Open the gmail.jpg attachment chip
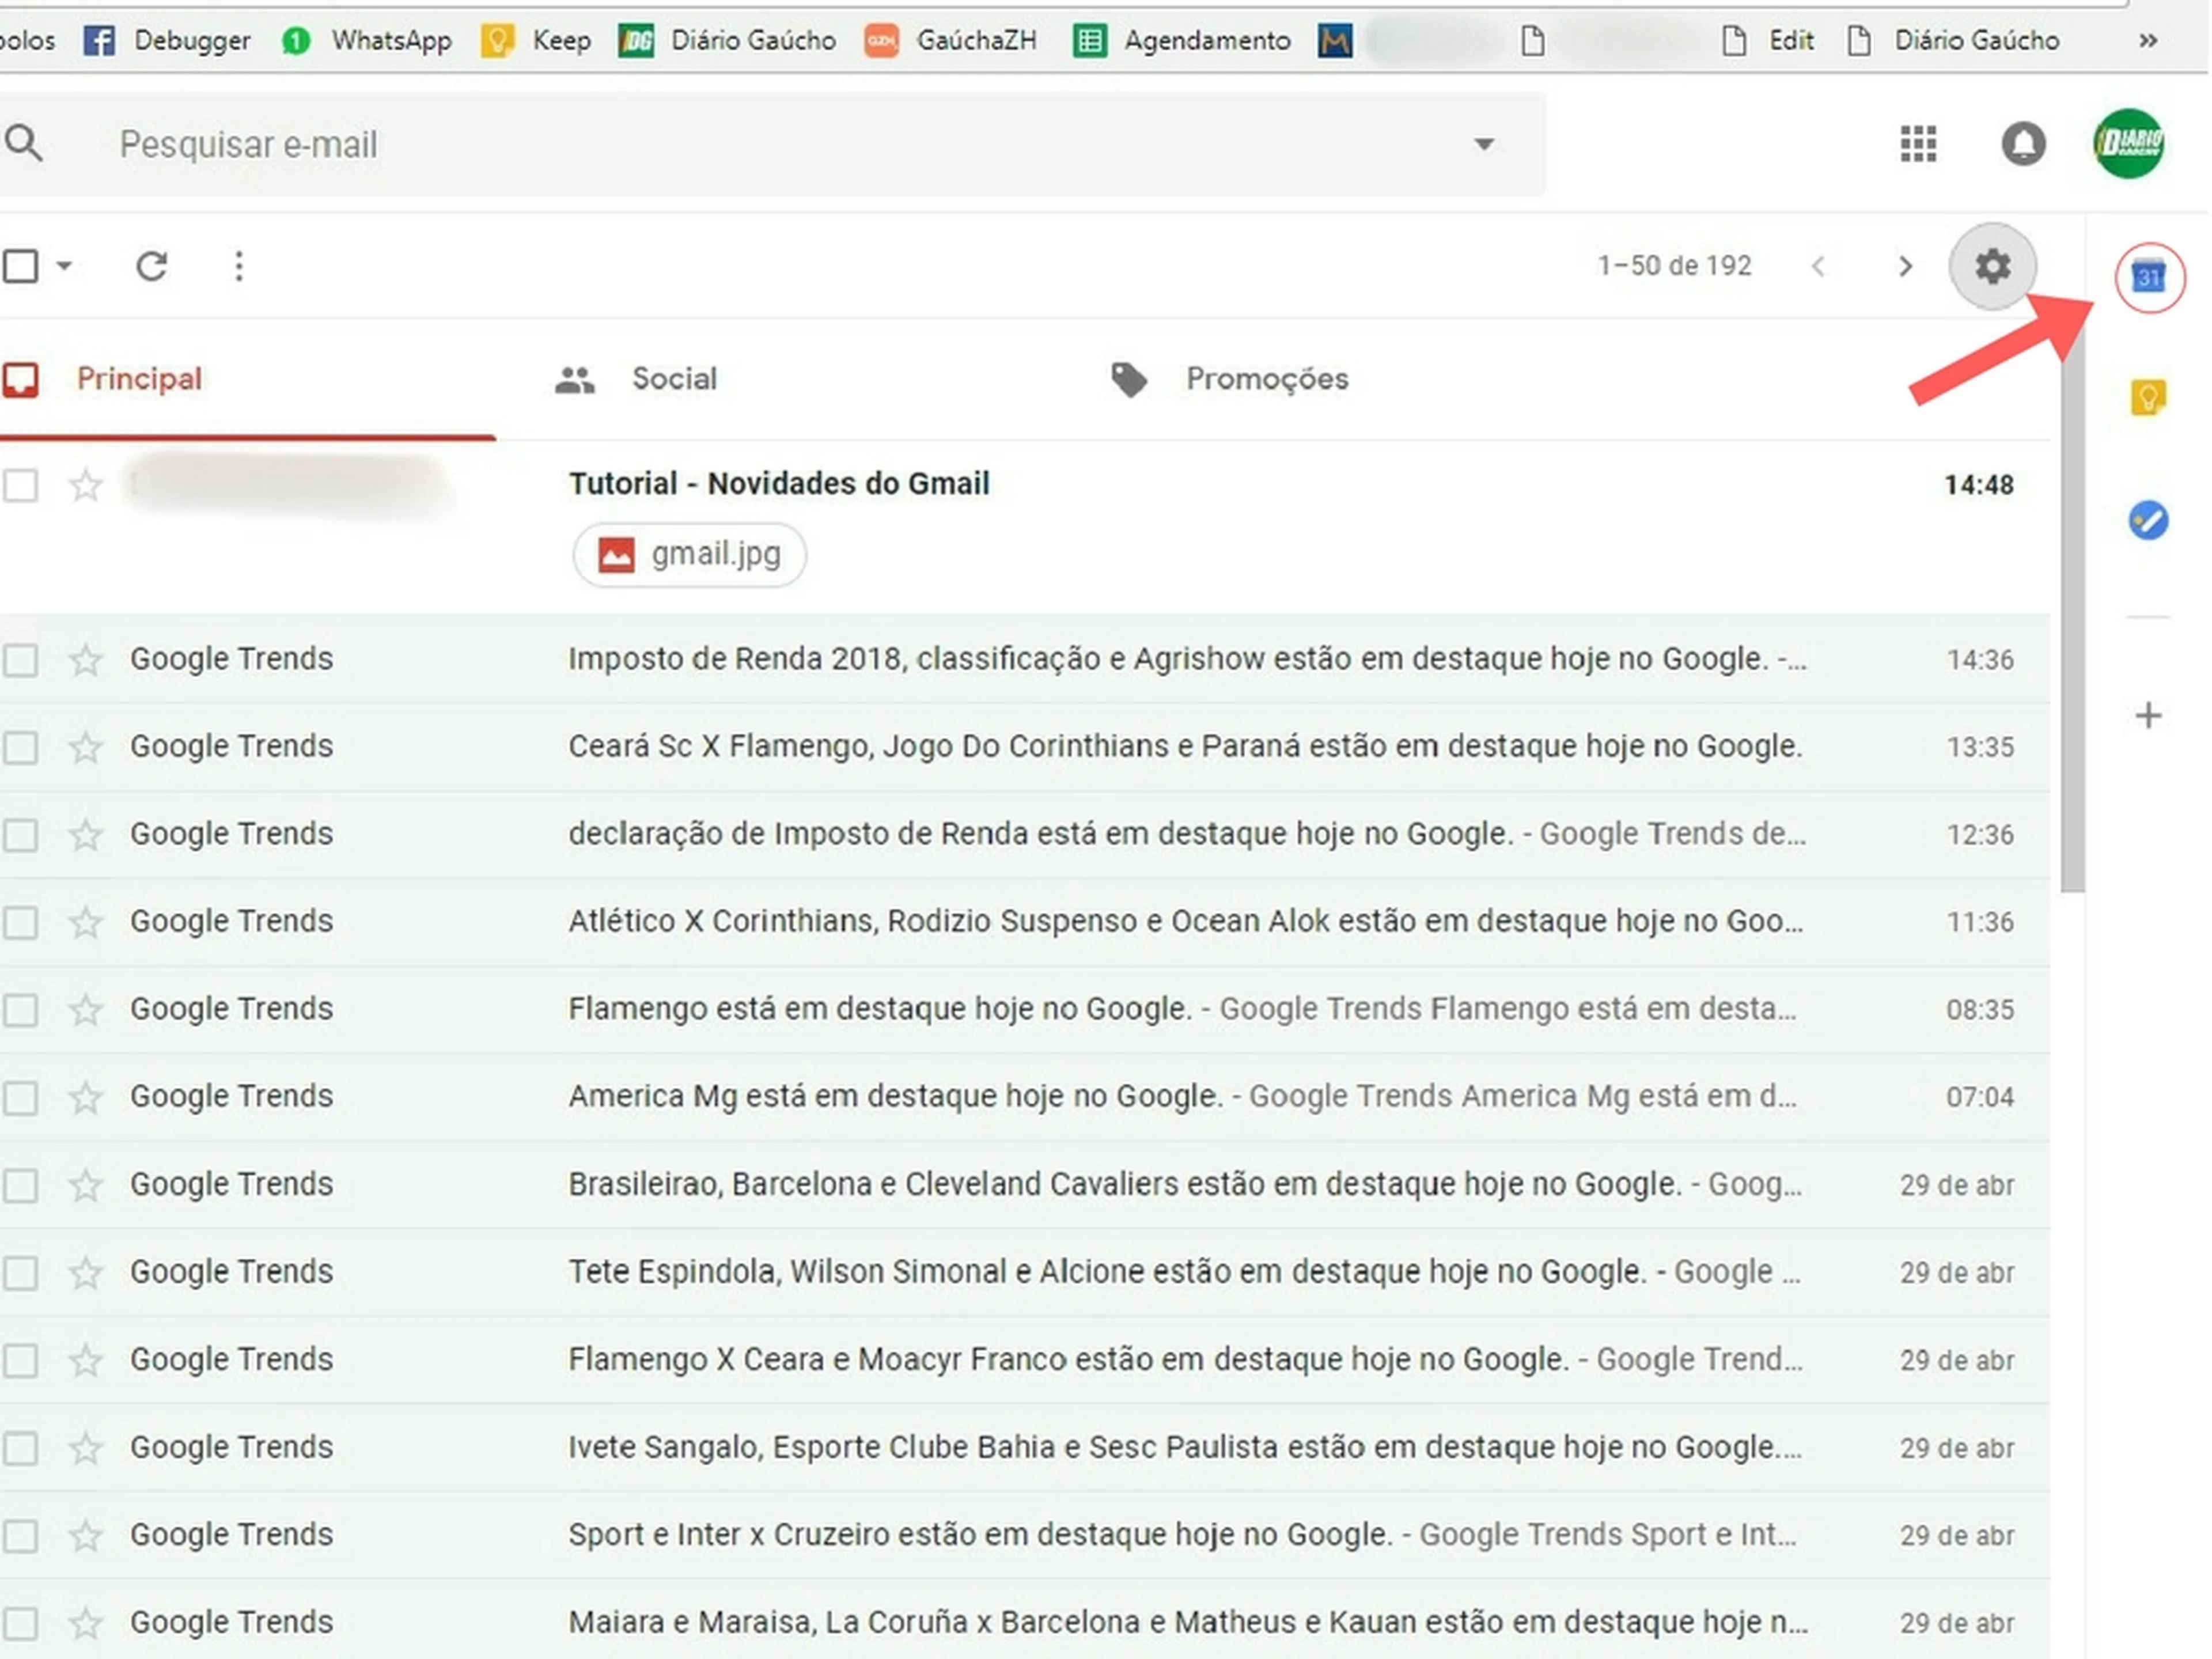The width and height of the screenshot is (2212, 1659). (x=689, y=554)
